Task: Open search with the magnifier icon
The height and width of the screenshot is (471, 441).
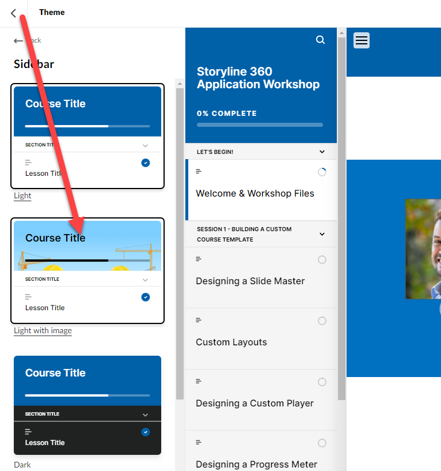Action: point(321,40)
